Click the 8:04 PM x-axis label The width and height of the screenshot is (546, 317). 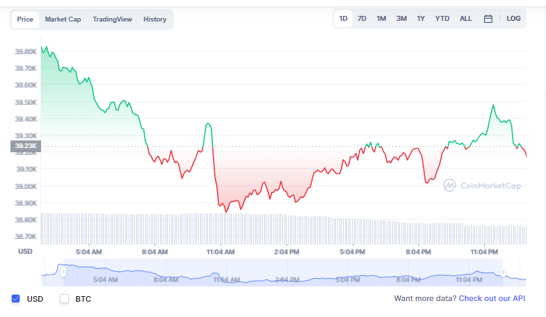pyautogui.click(x=418, y=252)
